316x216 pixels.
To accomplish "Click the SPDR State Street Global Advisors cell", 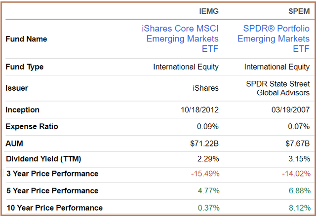I will 278,88.
